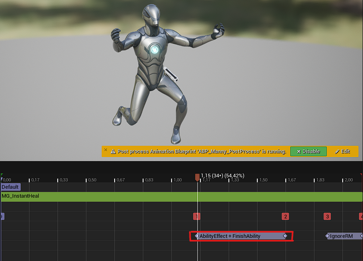Select red timeline marker 1

coord(197,216)
